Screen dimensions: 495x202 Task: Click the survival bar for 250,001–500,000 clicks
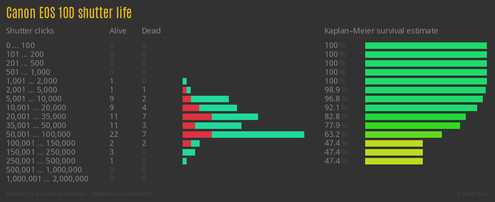(394, 161)
